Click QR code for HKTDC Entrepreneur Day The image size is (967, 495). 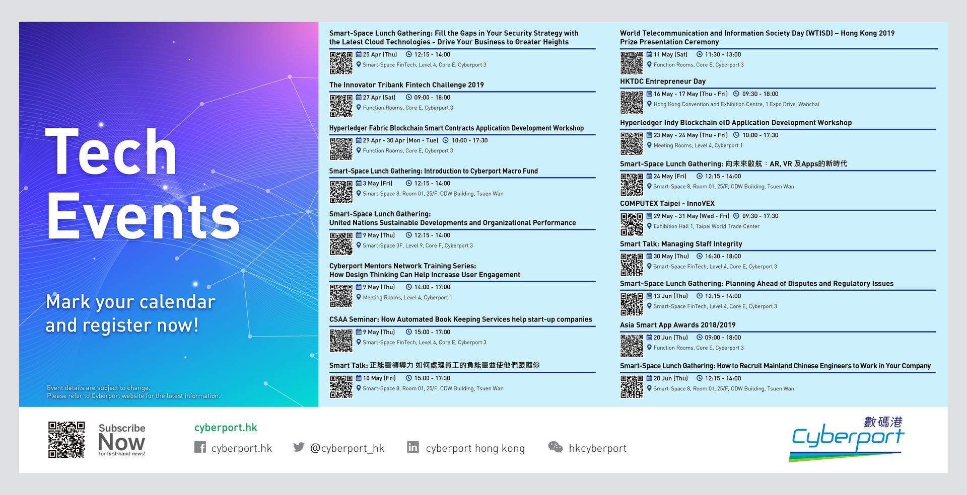click(x=632, y=102)
